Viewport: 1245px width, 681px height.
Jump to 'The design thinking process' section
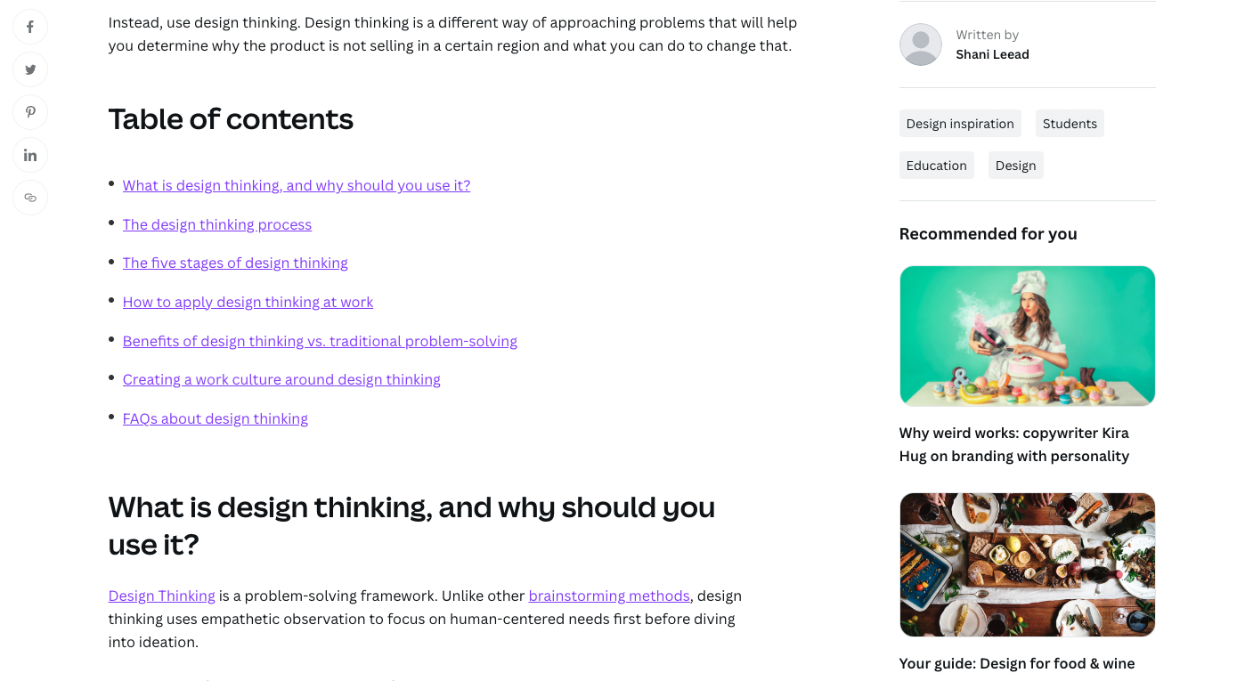click(216, 224)
